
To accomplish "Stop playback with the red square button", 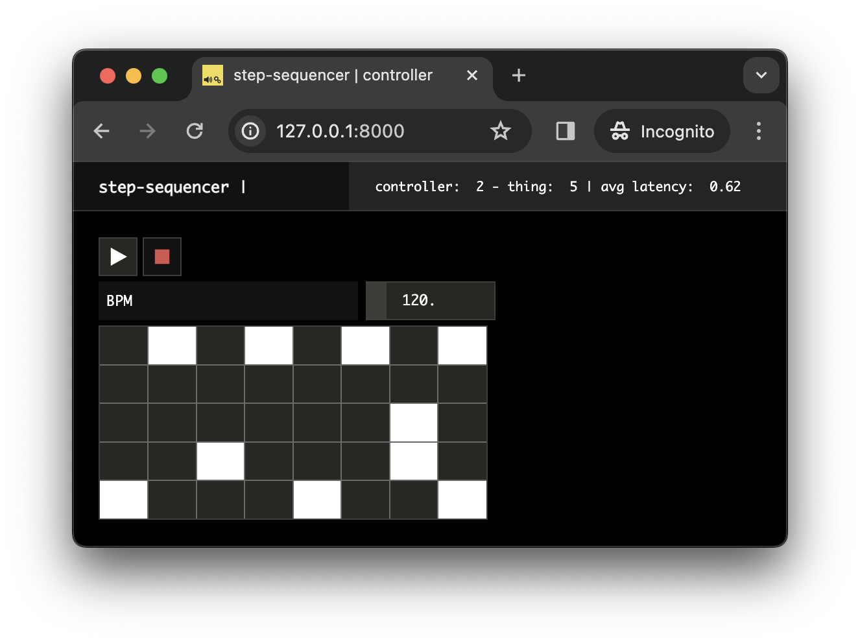I will (162, 257).
